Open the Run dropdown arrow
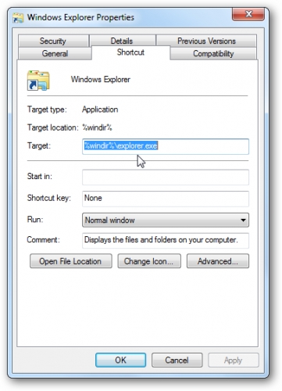282x391 pixels. 243,221
